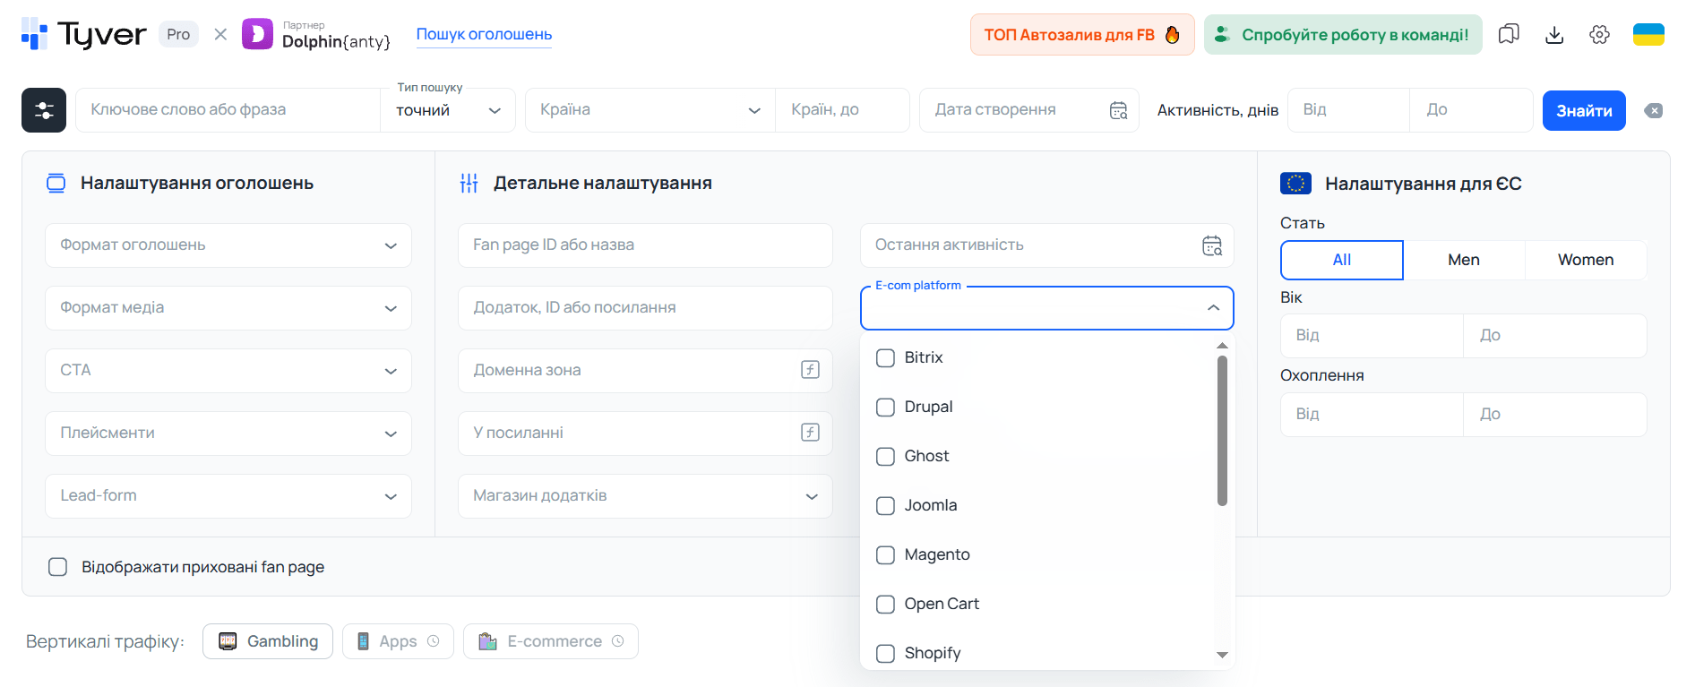Select the Women gender tab
The image size is (1695, 687).
tap(1586, 260)
